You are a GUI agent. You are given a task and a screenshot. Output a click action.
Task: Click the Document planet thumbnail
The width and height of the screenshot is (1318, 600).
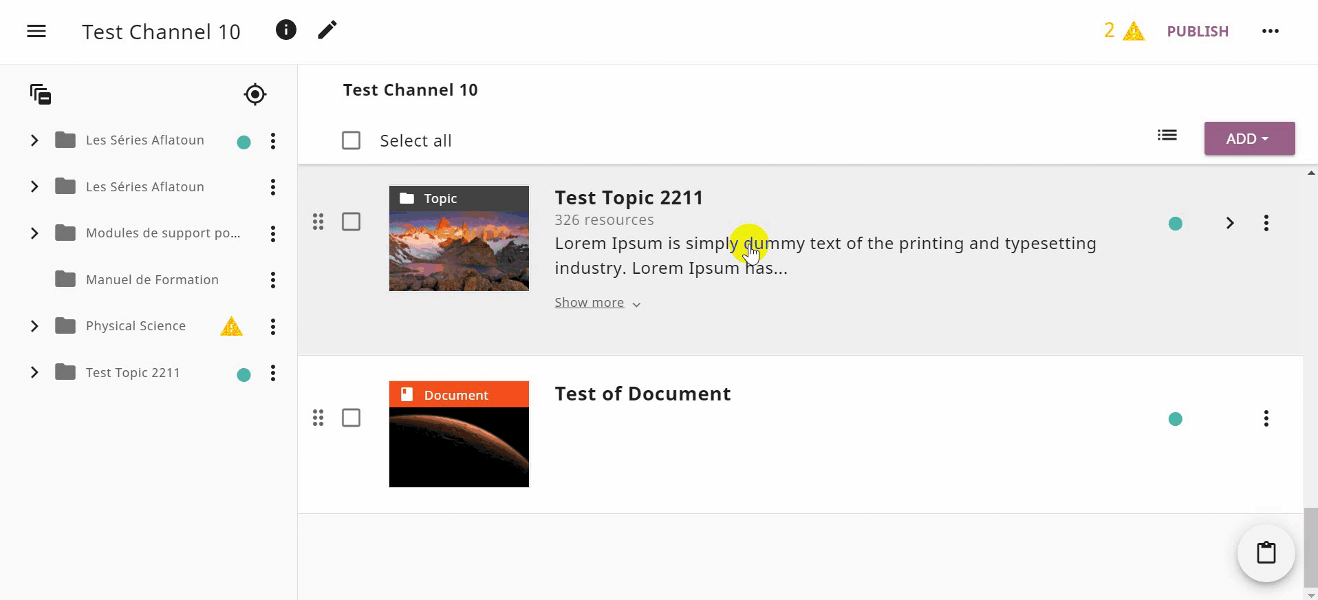coord(459,434)
